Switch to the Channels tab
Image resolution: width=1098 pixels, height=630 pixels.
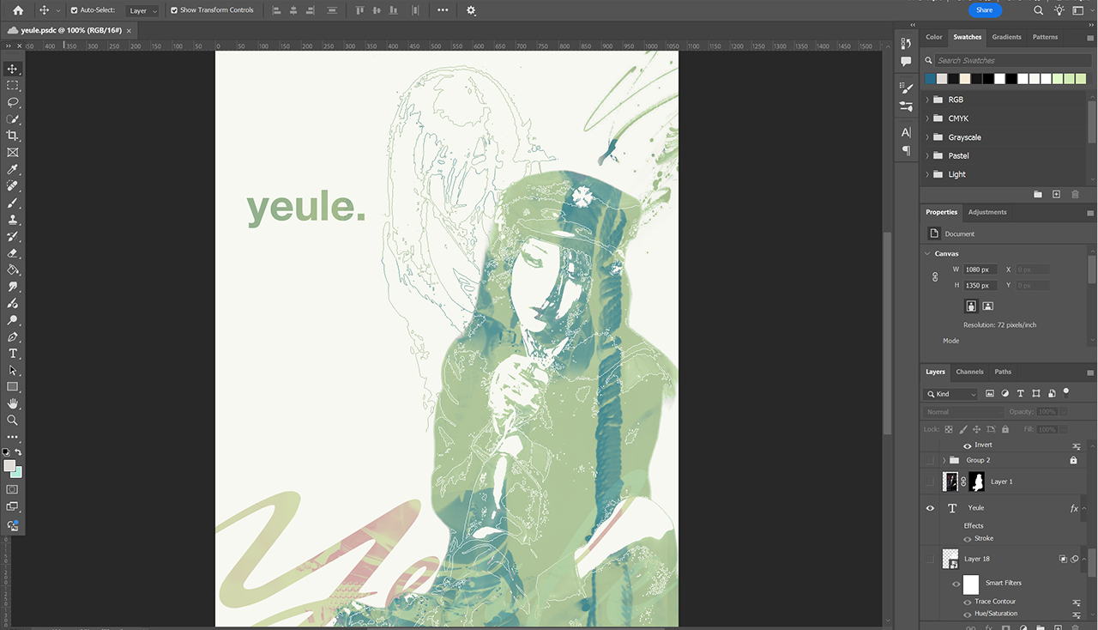[x=969, y=372]
